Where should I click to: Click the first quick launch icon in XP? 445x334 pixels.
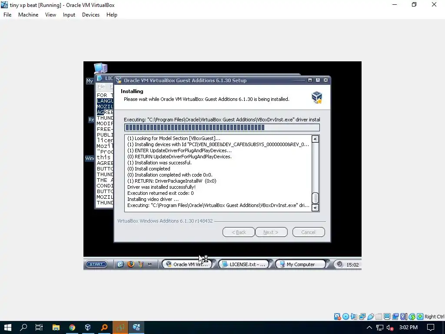pos(120,264)
